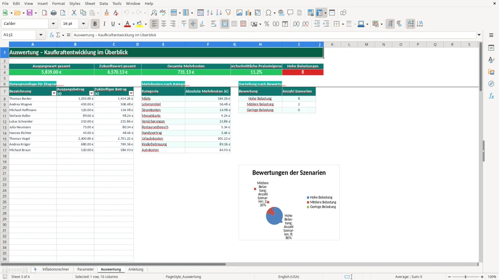Open the sidebar Navigator panel
Image resolution: width=499 pixels, height=280 pixels.
[x=491, y=84]
